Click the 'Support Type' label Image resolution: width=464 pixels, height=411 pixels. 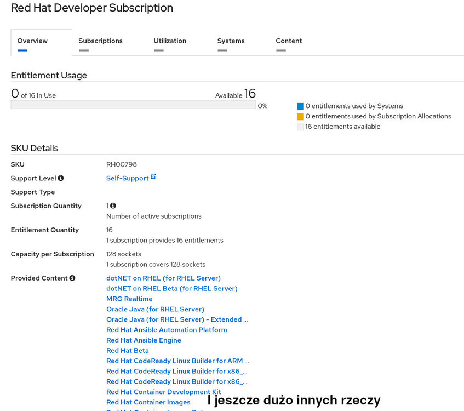coord(33,192)
